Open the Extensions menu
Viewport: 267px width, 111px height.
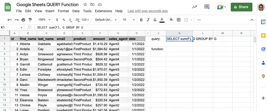pos(103,11)
